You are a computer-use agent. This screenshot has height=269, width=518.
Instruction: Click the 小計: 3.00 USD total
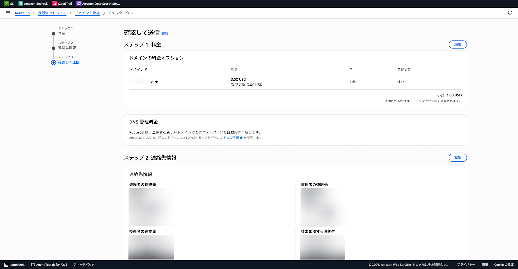click(x=449, y=95)
